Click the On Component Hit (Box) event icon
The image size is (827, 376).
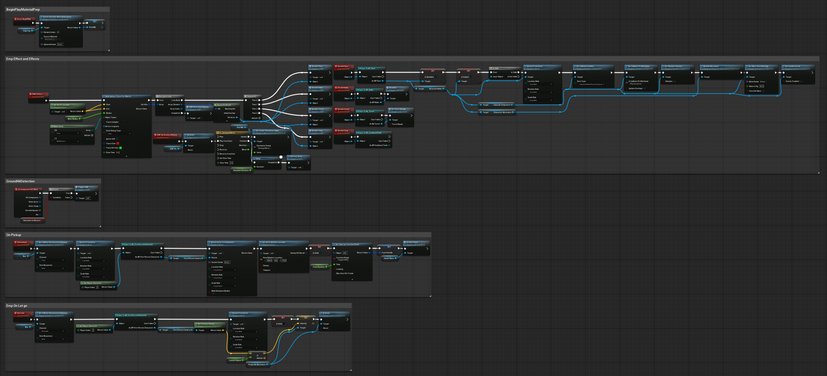click(x=16, y=189)
